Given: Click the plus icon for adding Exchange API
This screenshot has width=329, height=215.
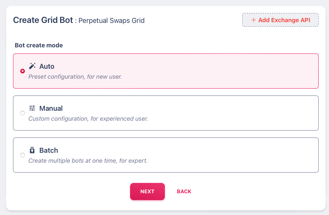Looking at the screenshot, I should [253, 20].
